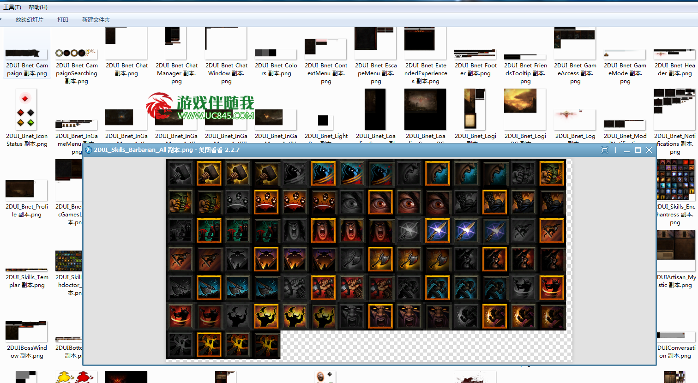Select 2DUI_Bnet_ExtendedExperiences 副本.png file

coord(426,56)
